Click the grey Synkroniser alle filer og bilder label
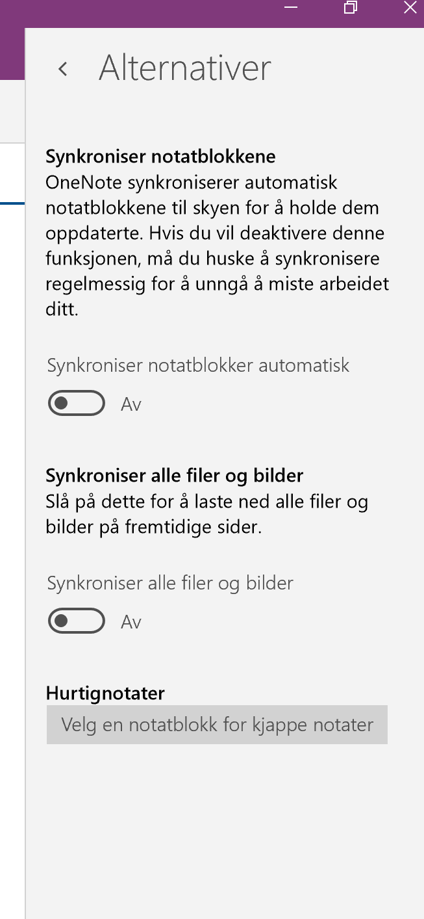This screenshot has width=424, height=919. coord(171,583)
